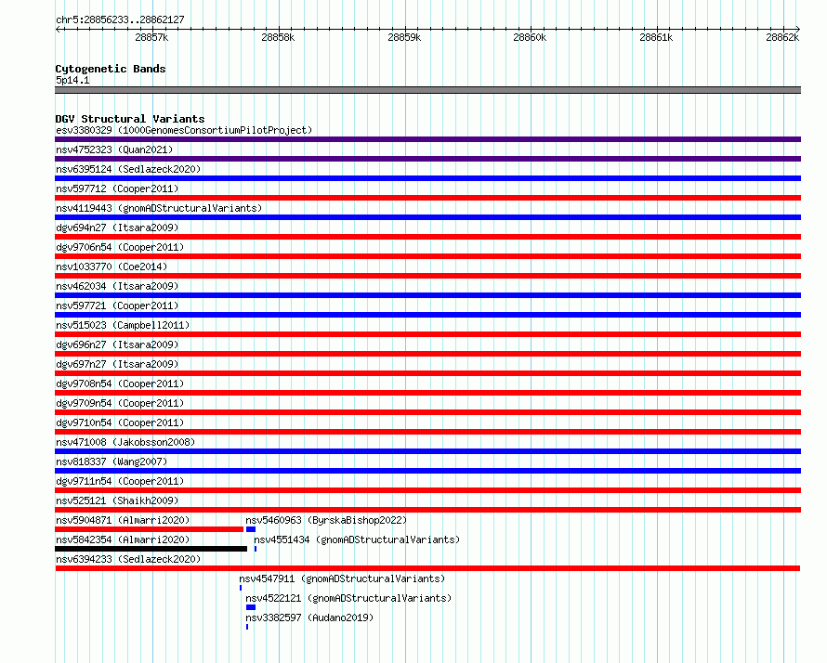827x663 pixels.
Task: Click the Cytogenetic Bands track title
Action: click(111, 69)
